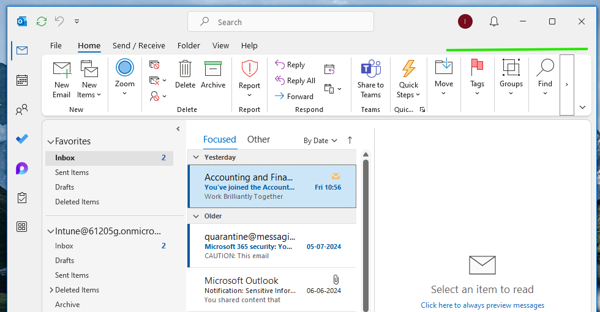Open Quick Steps lightning menu
The height and width of the screenshot is (312, 600).
click(x=408, y=79)
